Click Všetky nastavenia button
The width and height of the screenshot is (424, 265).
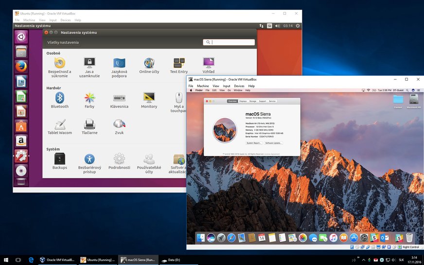[63, 42]
